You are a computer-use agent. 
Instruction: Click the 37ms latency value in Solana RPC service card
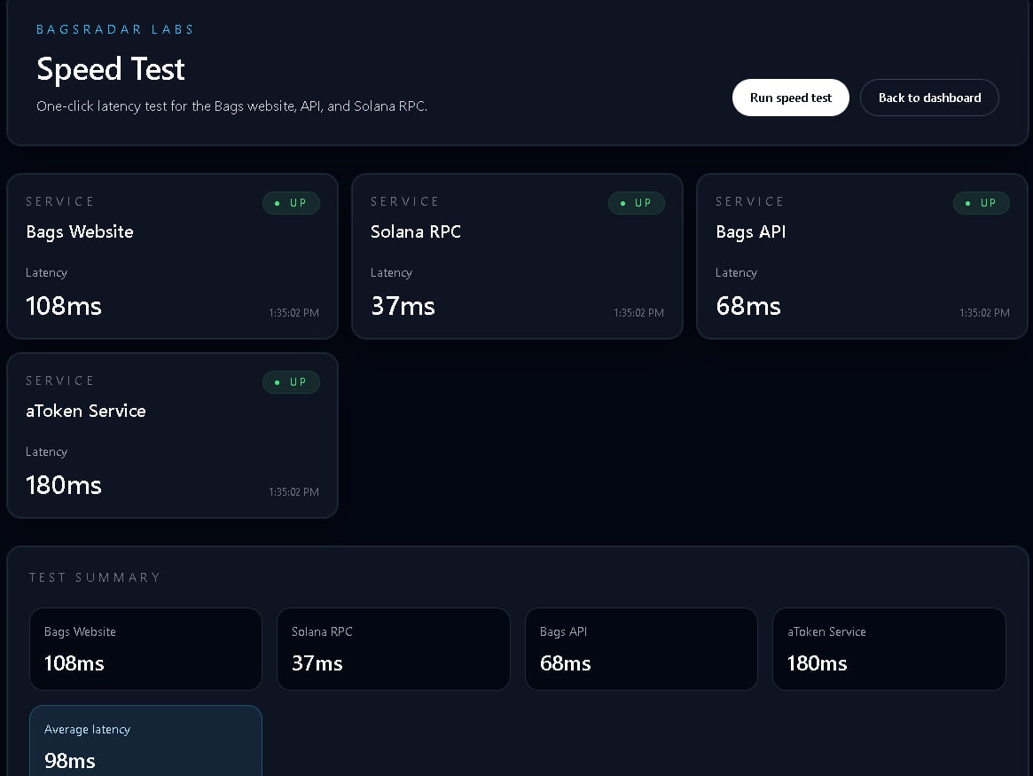coord(403,306)
